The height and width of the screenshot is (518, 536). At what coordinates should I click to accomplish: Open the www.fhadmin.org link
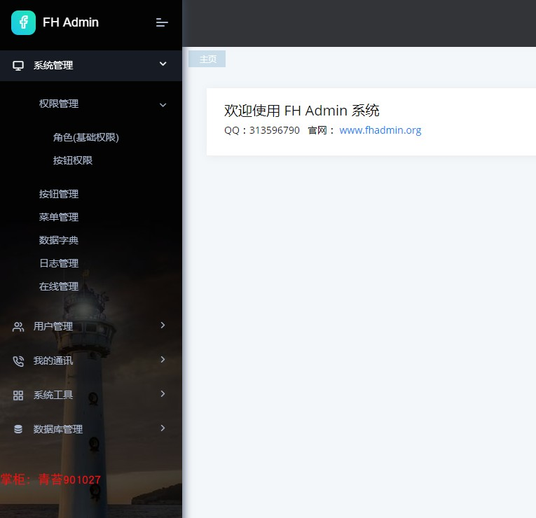(380, 130)
